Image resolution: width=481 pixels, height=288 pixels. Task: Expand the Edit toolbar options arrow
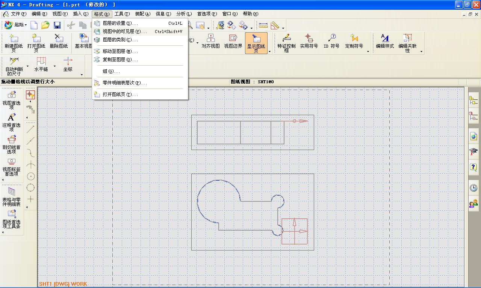tap(421, 51)
